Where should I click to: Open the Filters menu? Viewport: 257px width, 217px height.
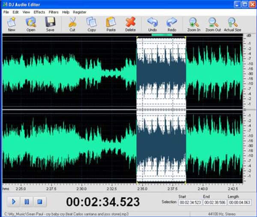54,12
